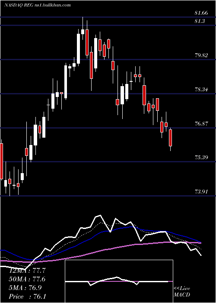Click the last red candlestick on the right
The image size is (216, 303).
click(x=171, y=138)
